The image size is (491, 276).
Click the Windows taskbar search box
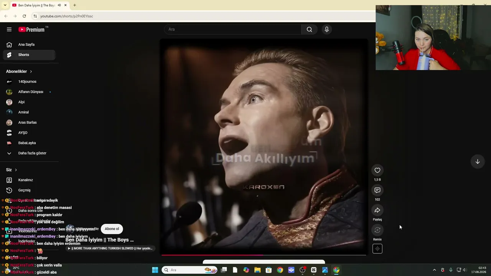(x=189, y=270)
